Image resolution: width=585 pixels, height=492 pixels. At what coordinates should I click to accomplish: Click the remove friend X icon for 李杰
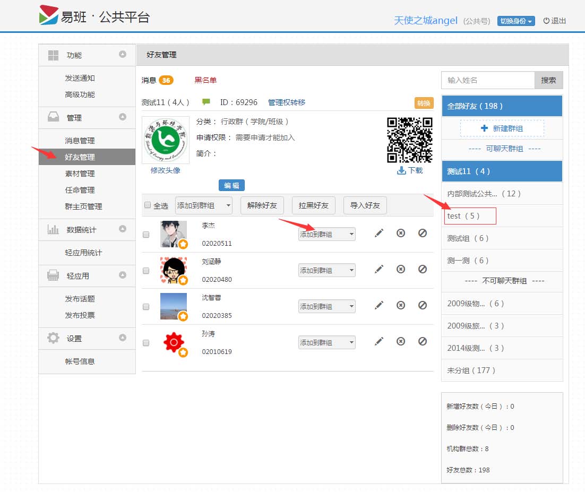pyautogui.click(x=401, y=233)
